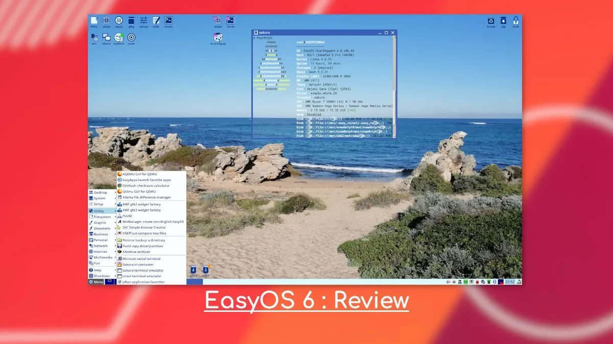Open the sda2 drive icon
Image resolution: width=613 pixels, height=344 pixels.
click(x=205, y=271)
